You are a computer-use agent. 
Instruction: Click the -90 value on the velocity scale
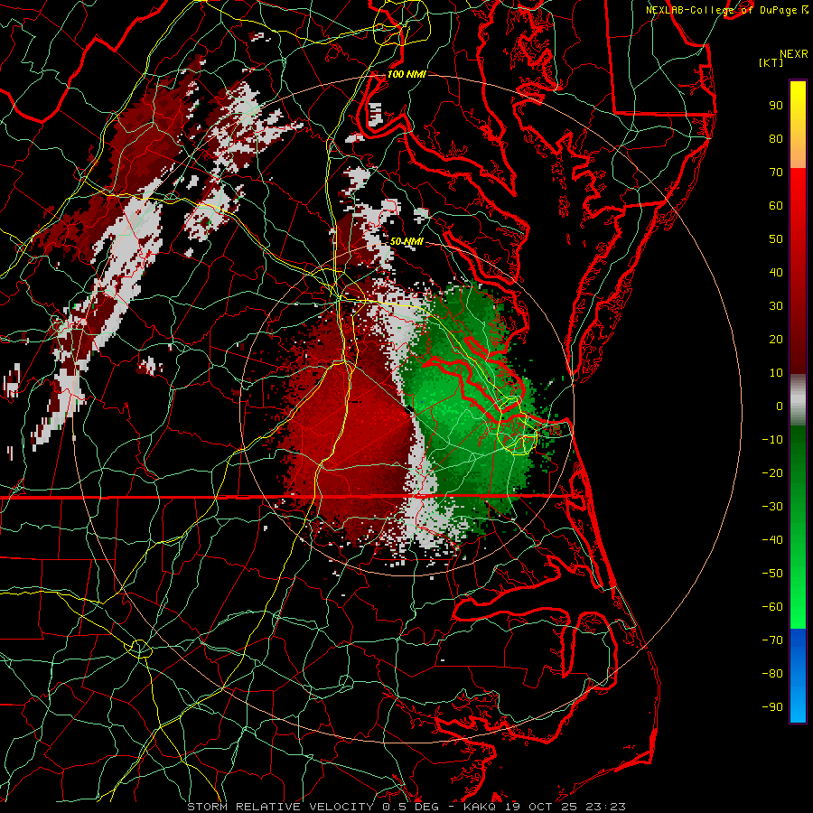[x=772, y=707]
